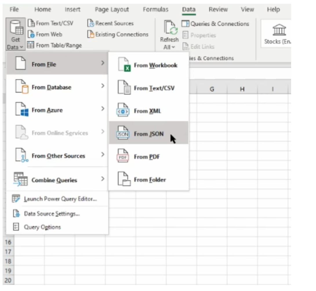Choose From Workbook in the submenu

(x=149, y=65)
